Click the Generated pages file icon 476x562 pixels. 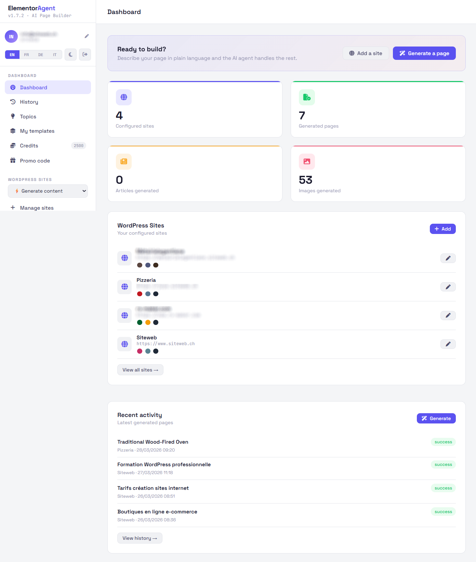click(307, 97)
